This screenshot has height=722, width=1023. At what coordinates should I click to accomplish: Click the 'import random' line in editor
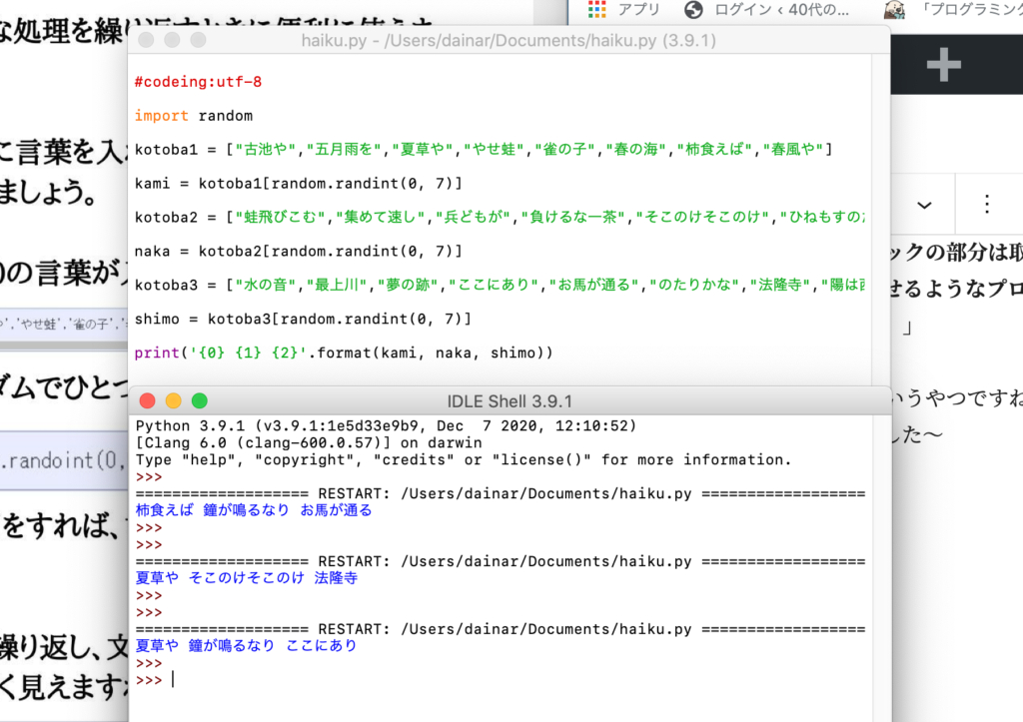tap(193, 116)
